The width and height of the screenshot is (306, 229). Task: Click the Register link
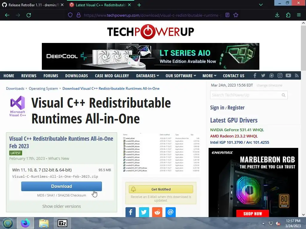tap(236, 107)
